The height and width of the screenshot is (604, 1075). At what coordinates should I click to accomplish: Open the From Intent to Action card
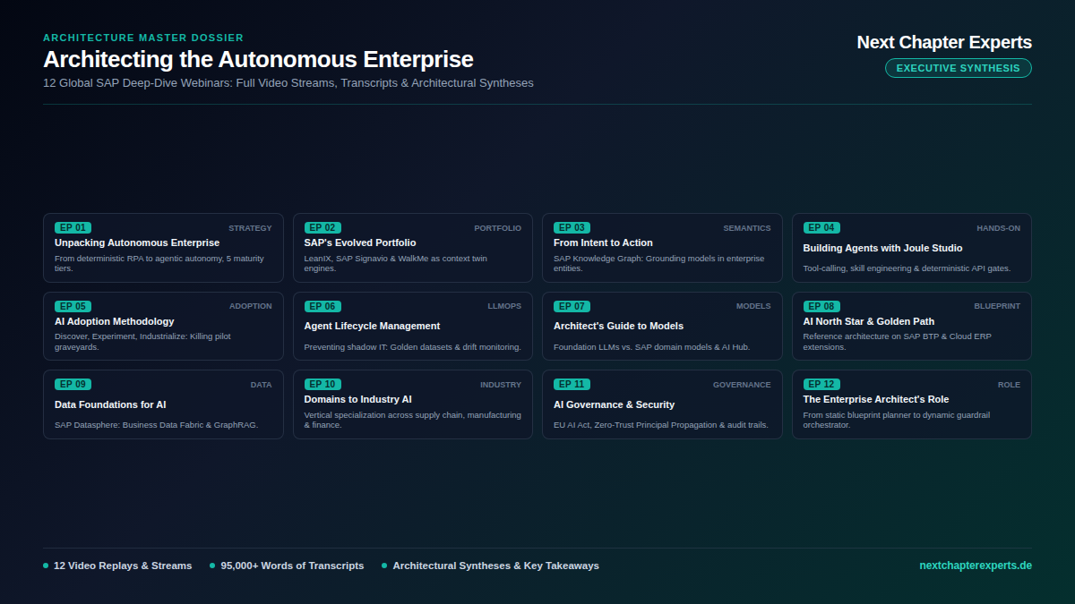[x=662, y=248]
